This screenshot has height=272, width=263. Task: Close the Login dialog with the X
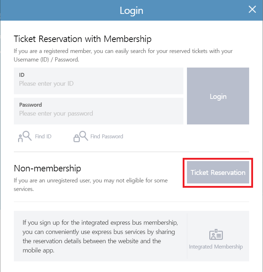tap(252, 10)
